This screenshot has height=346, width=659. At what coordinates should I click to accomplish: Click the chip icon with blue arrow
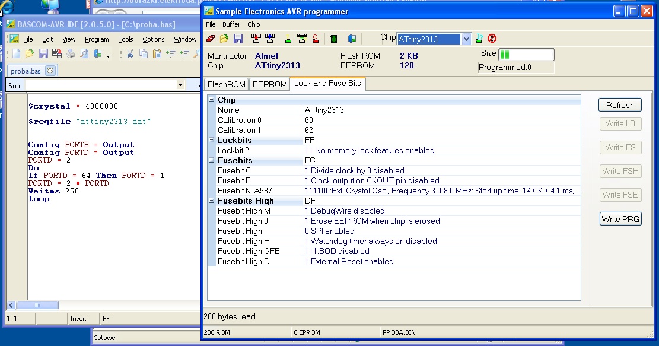[x=270, y=39]
